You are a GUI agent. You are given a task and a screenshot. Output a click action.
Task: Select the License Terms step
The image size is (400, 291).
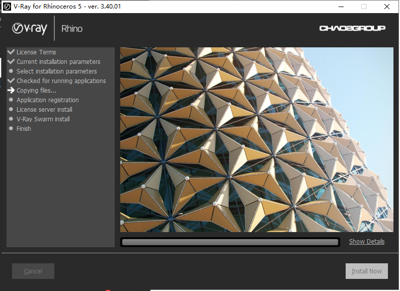[36, 52]
